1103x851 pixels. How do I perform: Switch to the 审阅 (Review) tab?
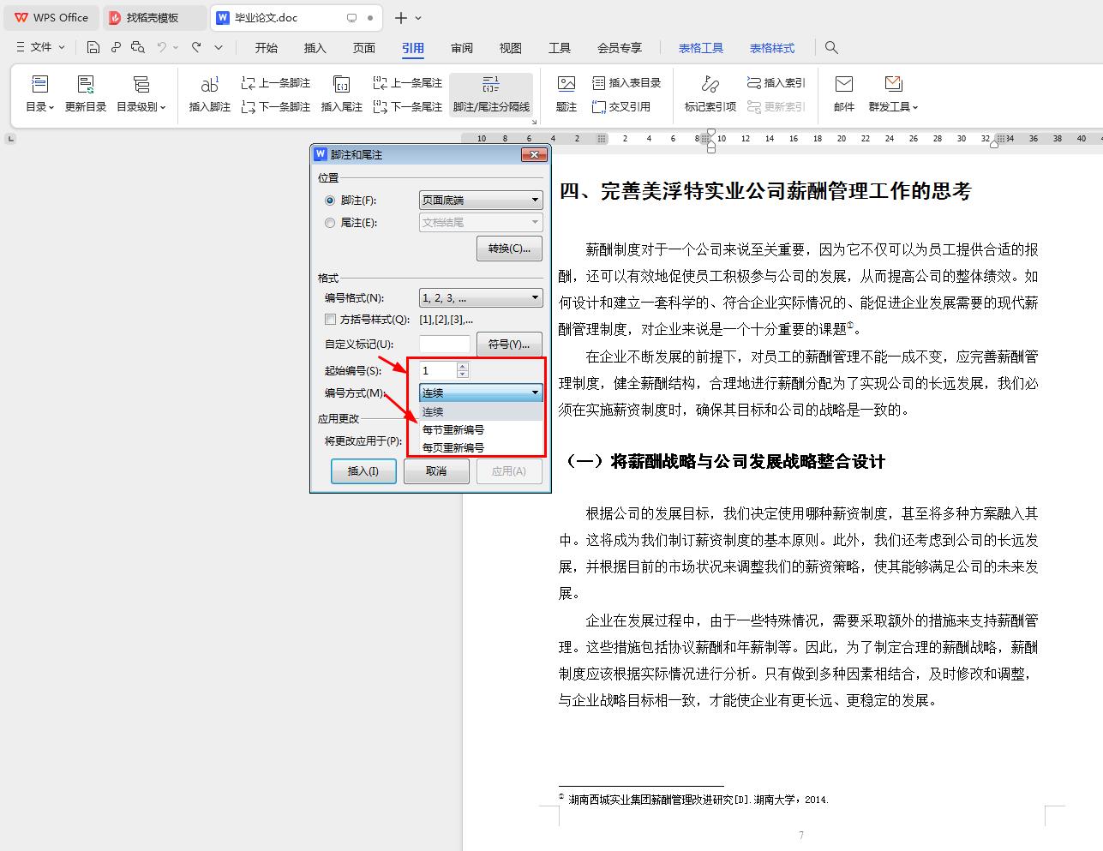click(462, 48)
